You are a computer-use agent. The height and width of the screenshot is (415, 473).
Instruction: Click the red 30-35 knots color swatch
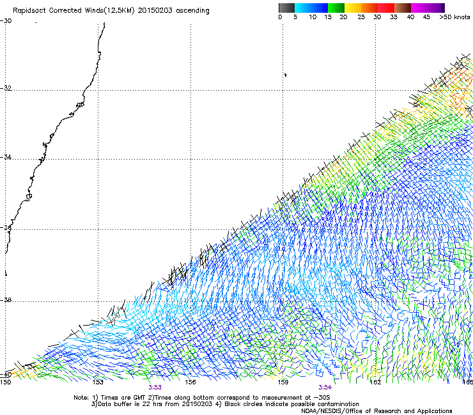386,8
